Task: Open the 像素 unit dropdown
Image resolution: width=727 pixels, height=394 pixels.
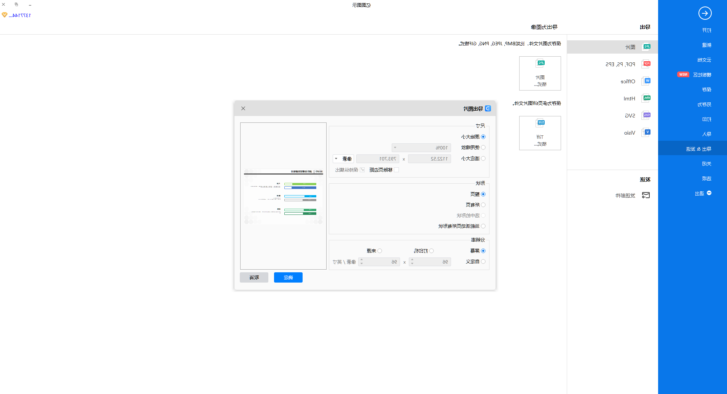Action: (x=343, y=159)
